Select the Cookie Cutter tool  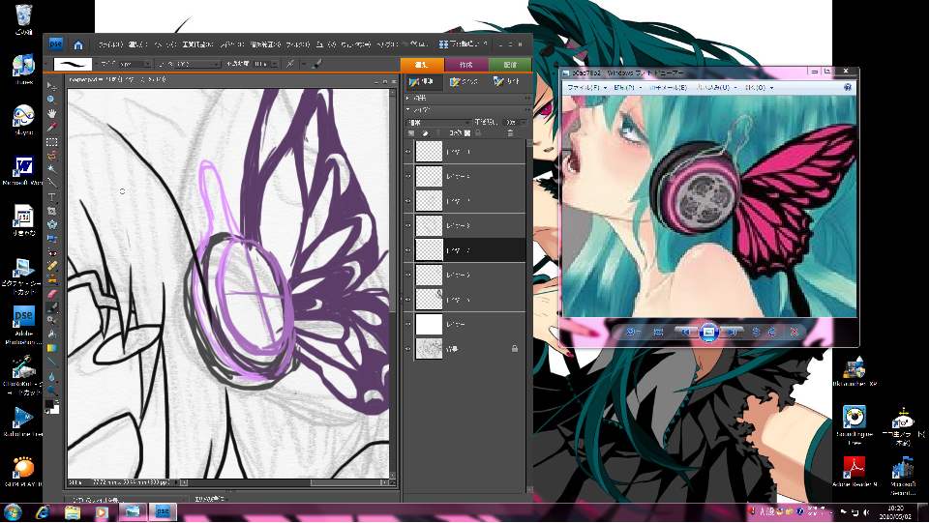coord(51,224)
